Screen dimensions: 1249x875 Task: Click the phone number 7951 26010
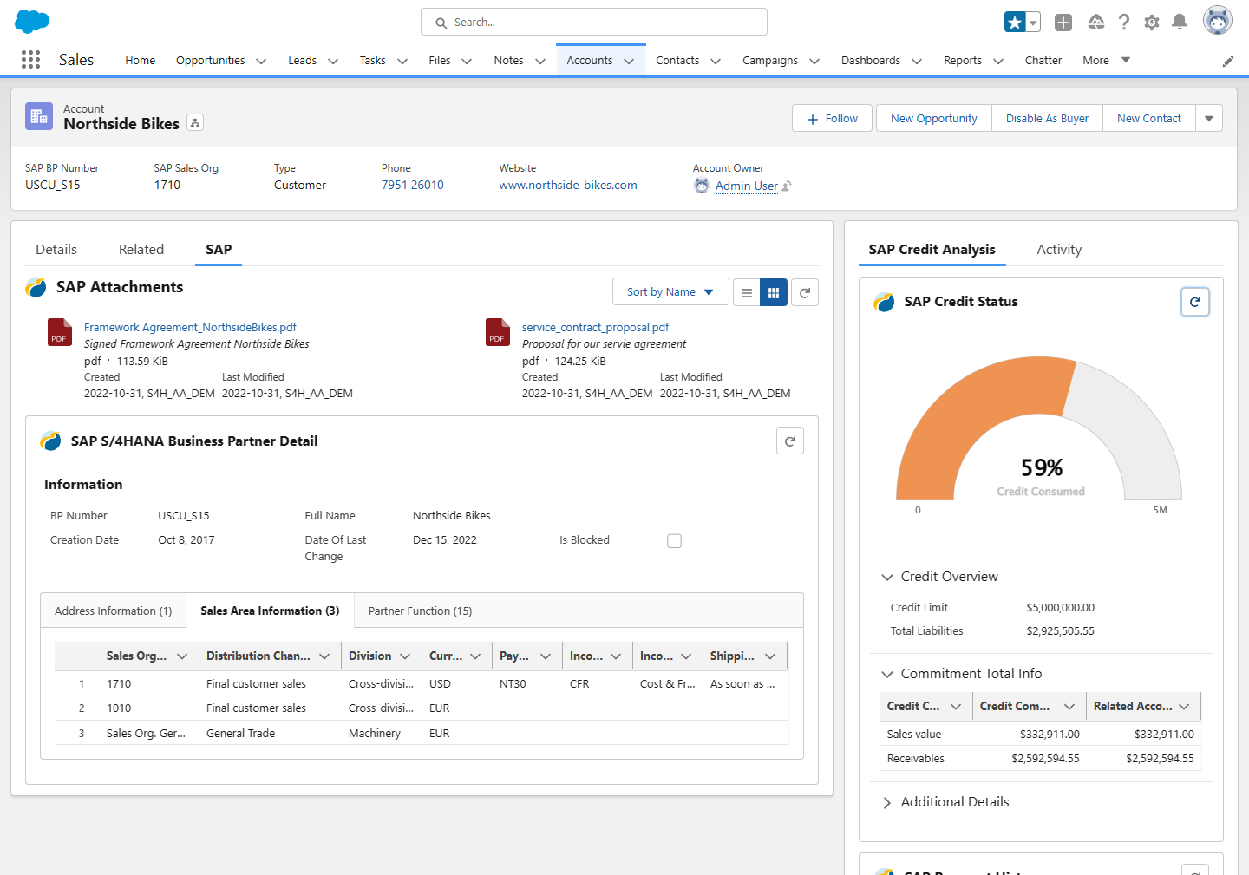pos(413,186)
